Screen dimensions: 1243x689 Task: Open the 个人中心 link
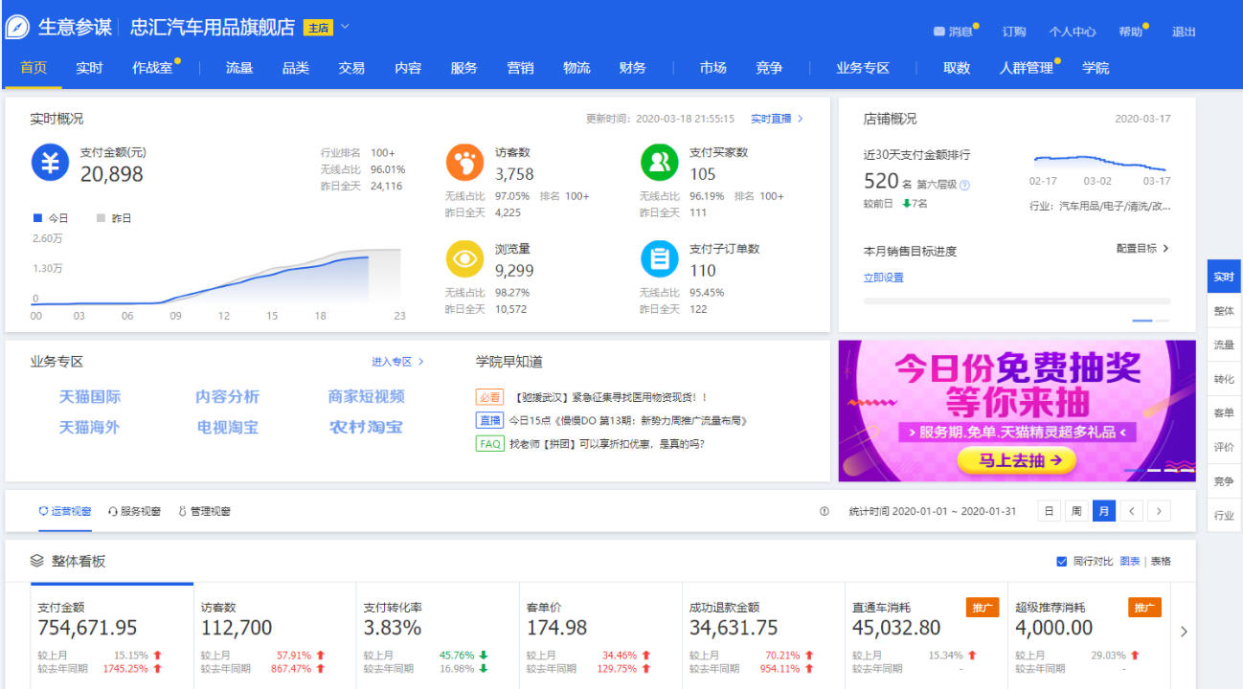coord(1072,32)
